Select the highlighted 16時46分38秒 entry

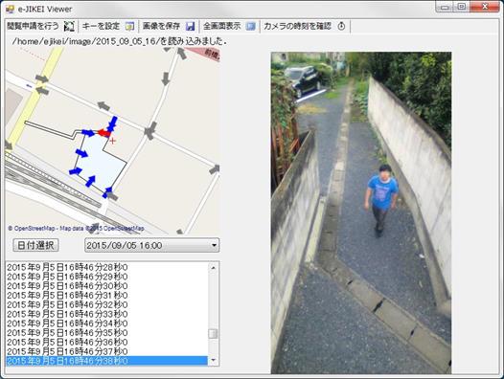[x=106, y=361]
